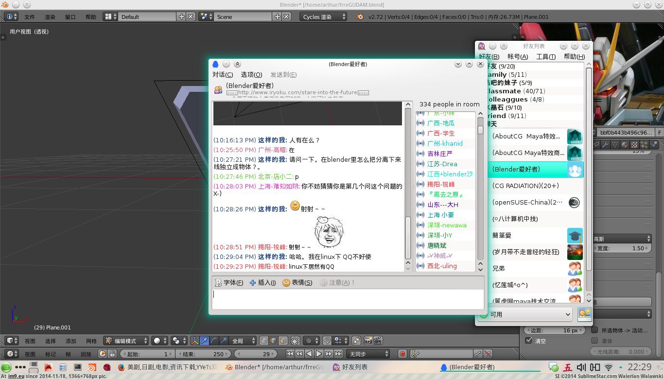Jump to the timeline start frame
Screen dimensions: 664x379
[x=290, y=354]
